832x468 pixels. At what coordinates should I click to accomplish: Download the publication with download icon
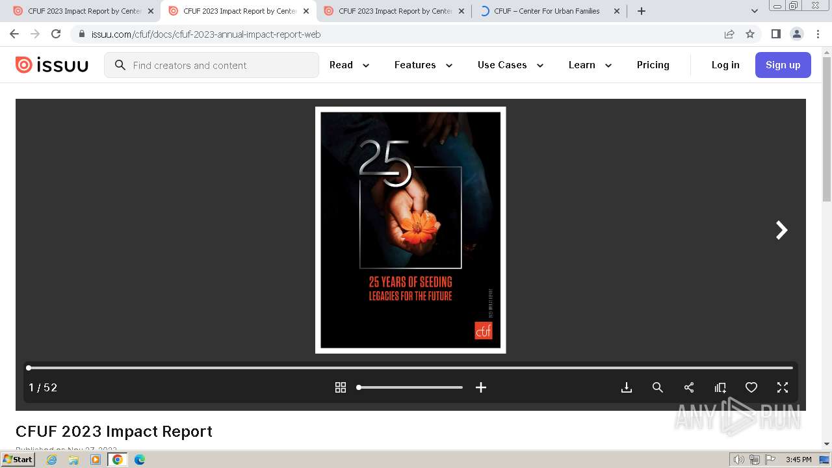point(627,387)
